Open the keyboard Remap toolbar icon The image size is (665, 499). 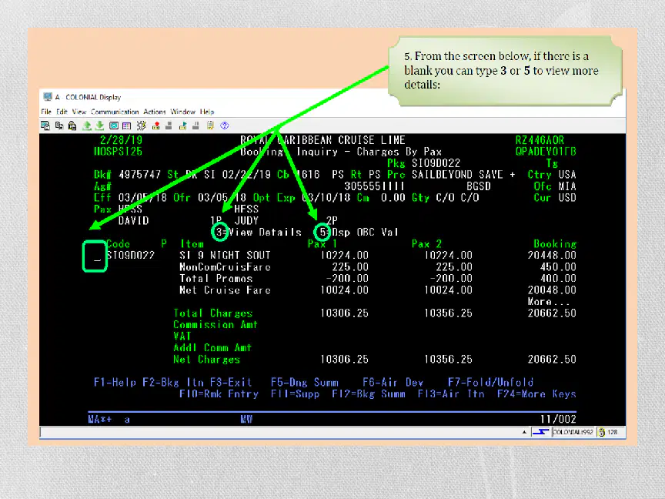(141, 126)
